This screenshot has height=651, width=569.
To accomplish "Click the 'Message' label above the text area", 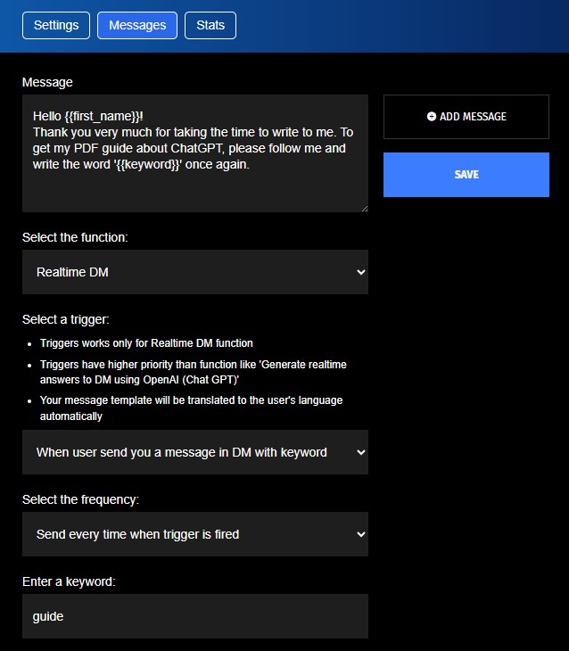I will 47,82.
